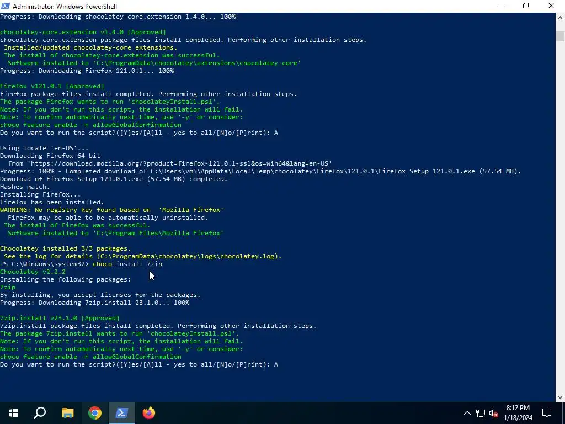The image size is (565, 424).
Task: Click 'Administrator: Windows PowerShell' window title
Action: [x=65, y=7]
